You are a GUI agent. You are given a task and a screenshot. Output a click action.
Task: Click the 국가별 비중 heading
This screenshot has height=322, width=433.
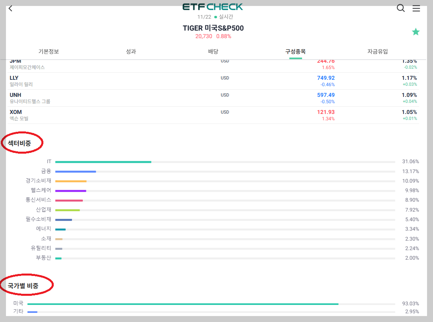(x=23, y=286)
